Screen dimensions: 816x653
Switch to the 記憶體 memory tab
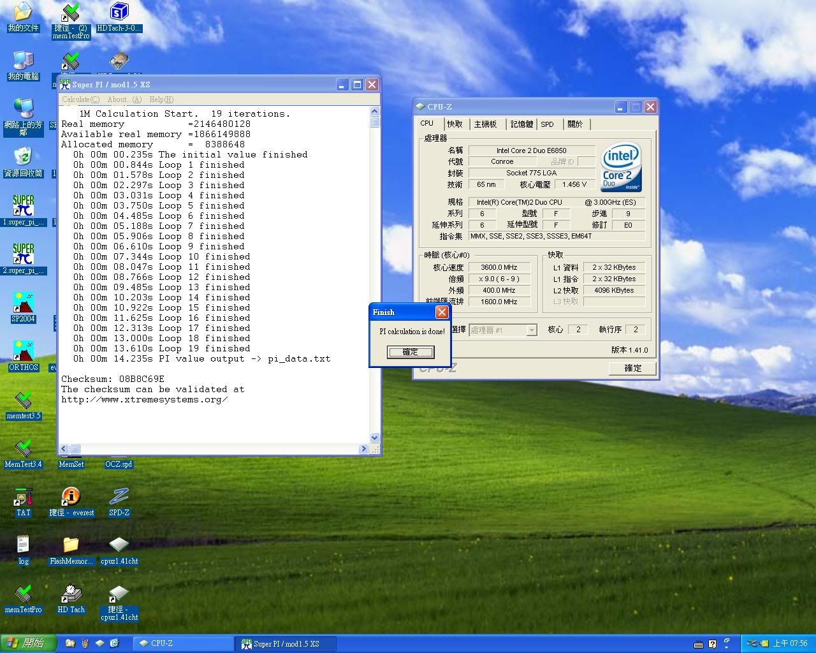coord(521,124)
